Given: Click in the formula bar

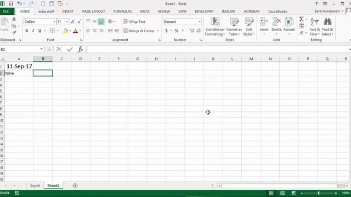Looking at the screenshot, I should click(218, 49).
